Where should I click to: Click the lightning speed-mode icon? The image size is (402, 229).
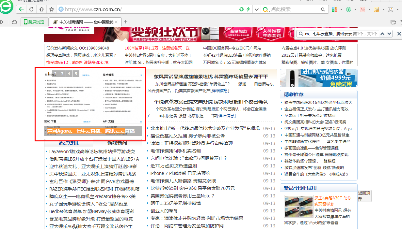pos(248,9)
